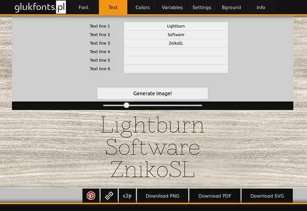This screenshot has height=211, width=307.
Task: Focus Text line 1 field containing Lightburn
Action: pos(176,26)
